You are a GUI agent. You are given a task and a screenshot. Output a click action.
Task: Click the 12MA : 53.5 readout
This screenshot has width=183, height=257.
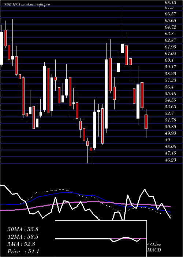(x=23, y=237)
